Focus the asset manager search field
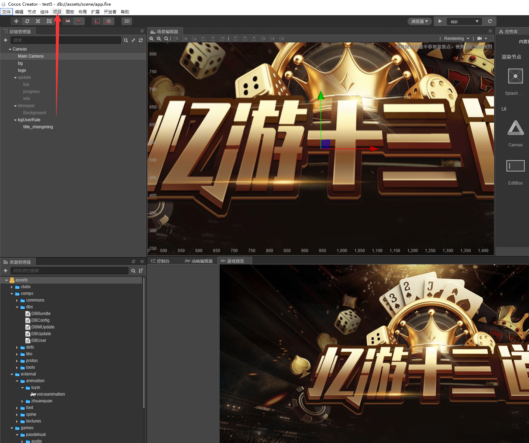The height and width of the screenshot is (443, 529). 70,270
